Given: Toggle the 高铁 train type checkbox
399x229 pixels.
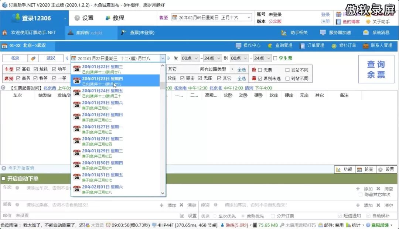Looking at the screenshot, I should (18, 69).
